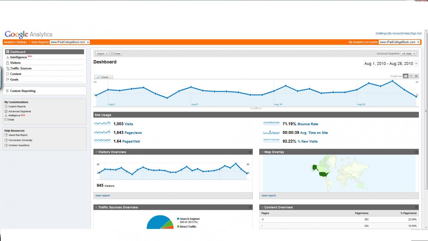Close the Visitors Overview widget

point(250,152)
